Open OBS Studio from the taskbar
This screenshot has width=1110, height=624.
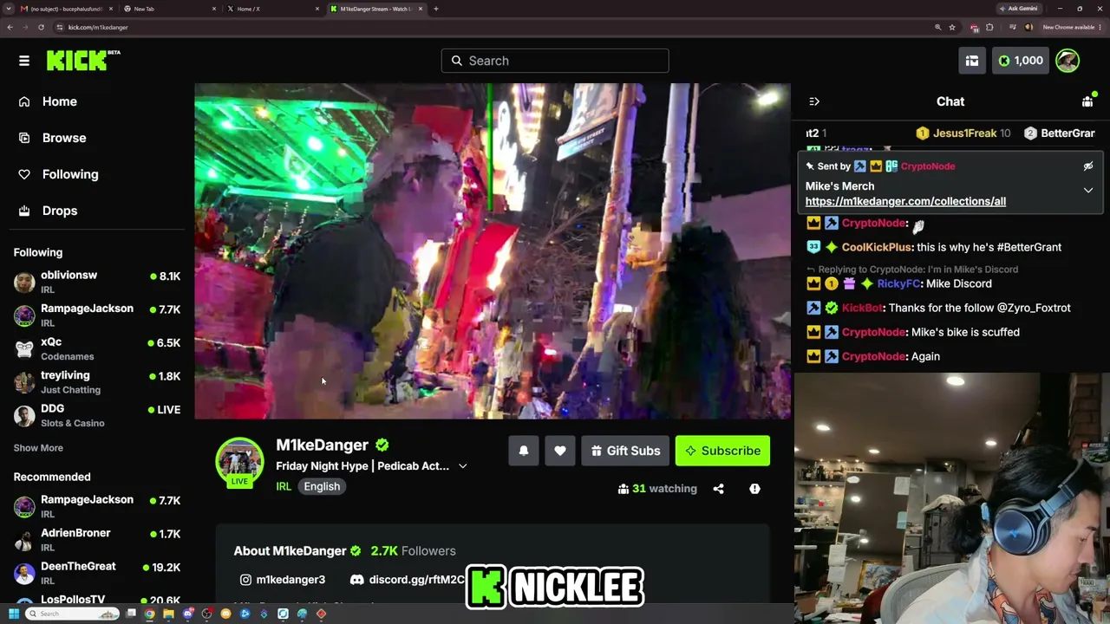tap(206, 614)
